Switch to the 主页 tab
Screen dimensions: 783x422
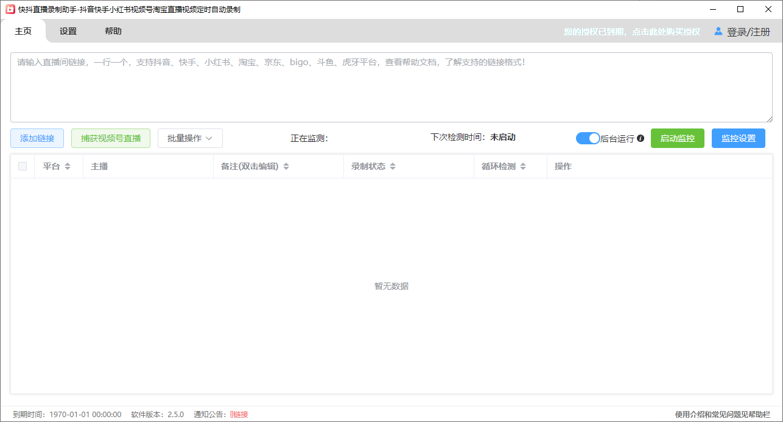[x=23, y=31]
